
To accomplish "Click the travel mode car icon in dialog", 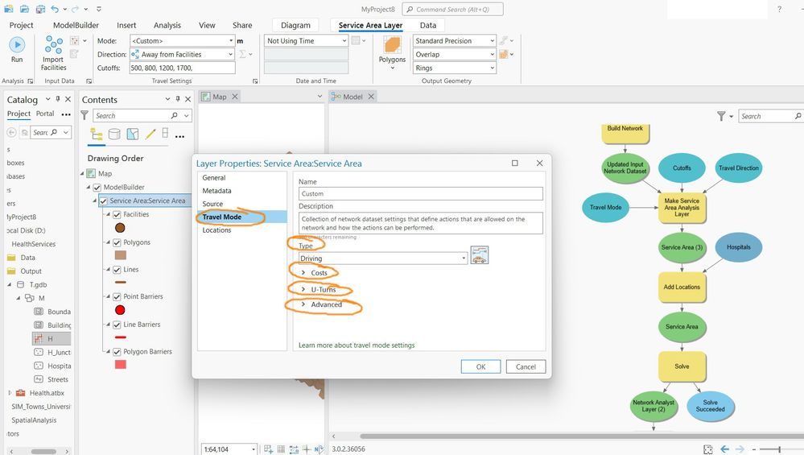I will 480,255.
